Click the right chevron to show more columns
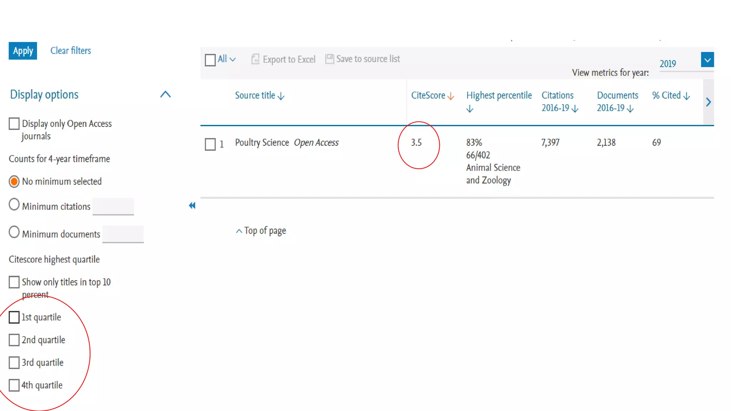731x411 pixels. [x=709, y=102]
